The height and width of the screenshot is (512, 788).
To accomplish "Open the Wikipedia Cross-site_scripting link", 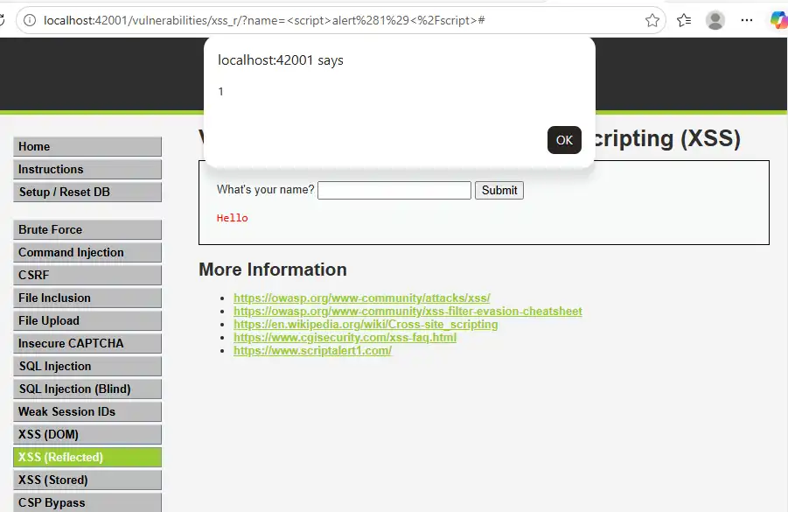I will click(366, 324).
